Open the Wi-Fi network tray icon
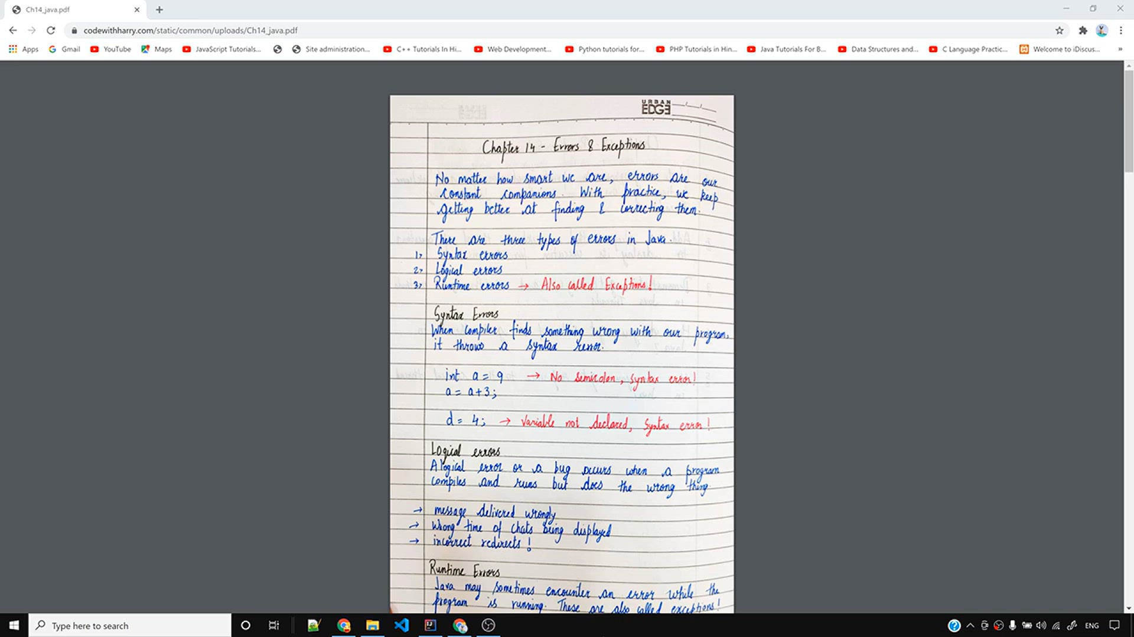 pyautogui.click(x=1056, y=625)
